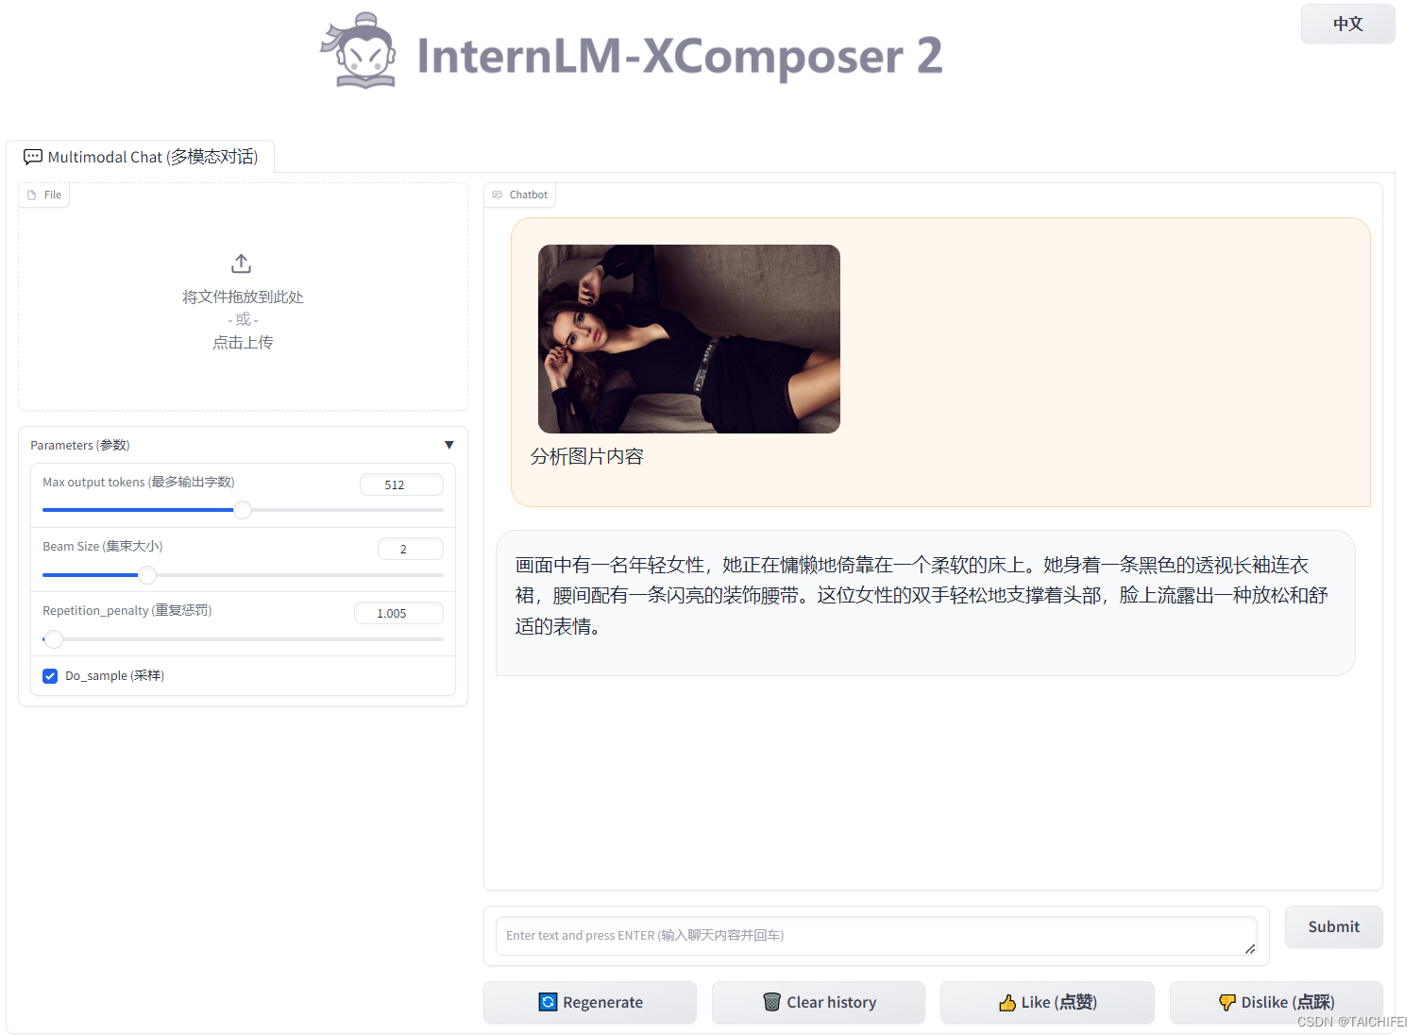Click the uploaded woman photo thumbnail
This screenshot has height=1036, width=1421.
[x=689, y=339]
